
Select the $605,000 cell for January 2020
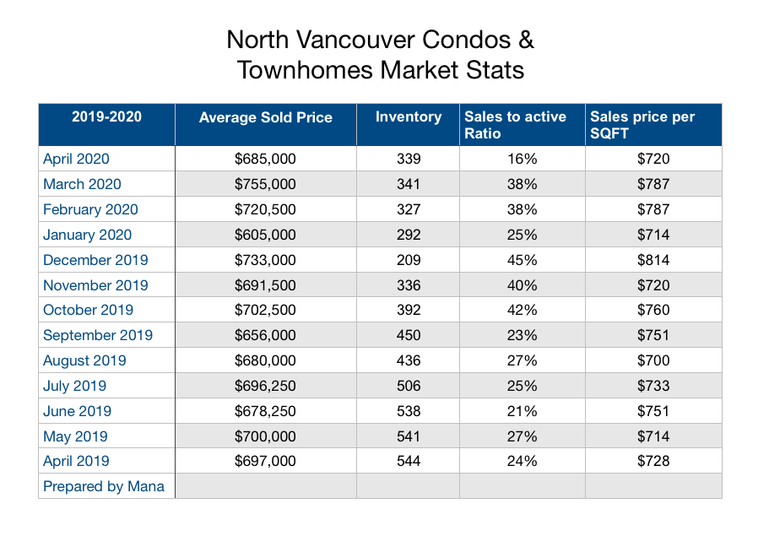[266, 235]
